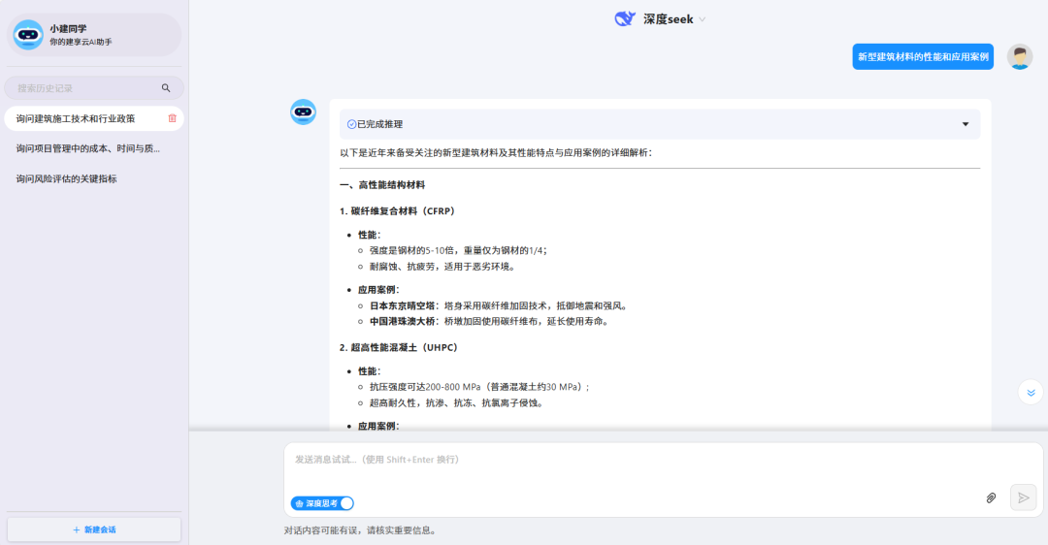Click the search magnifier icon in history
Viewport: 1048px width, 545px height.
pos(166,88)
